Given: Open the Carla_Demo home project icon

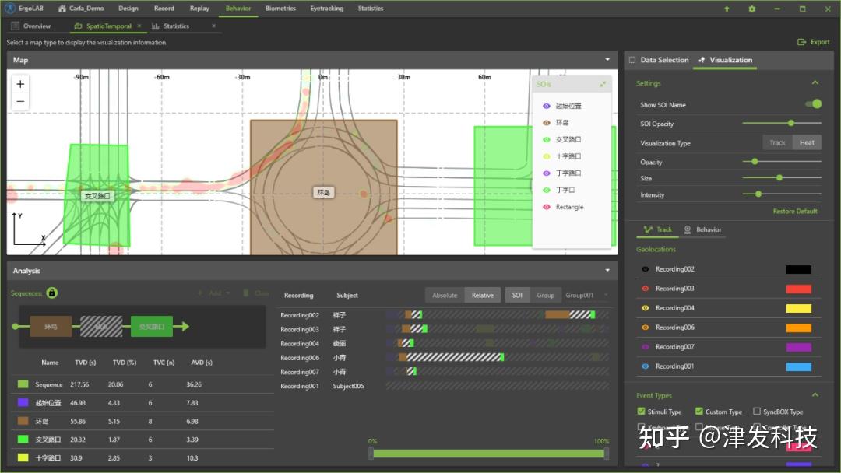Looking at the screenshot, I should [x=62, y=9].
